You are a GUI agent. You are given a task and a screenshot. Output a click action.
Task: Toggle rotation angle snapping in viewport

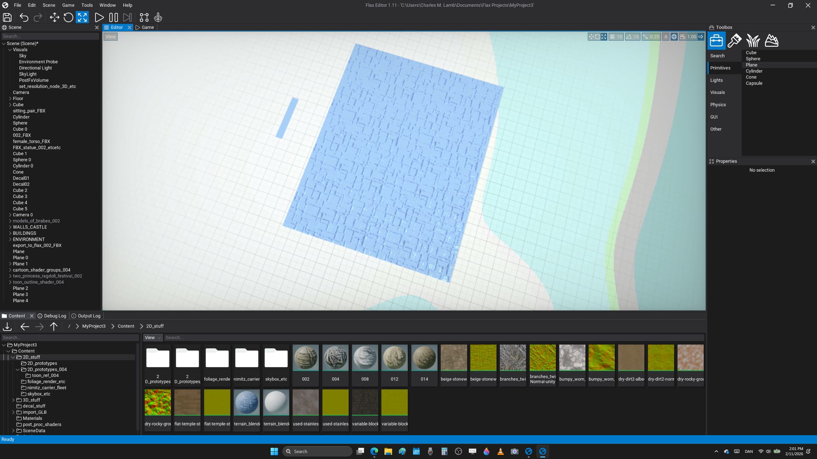tap(629, 37)
